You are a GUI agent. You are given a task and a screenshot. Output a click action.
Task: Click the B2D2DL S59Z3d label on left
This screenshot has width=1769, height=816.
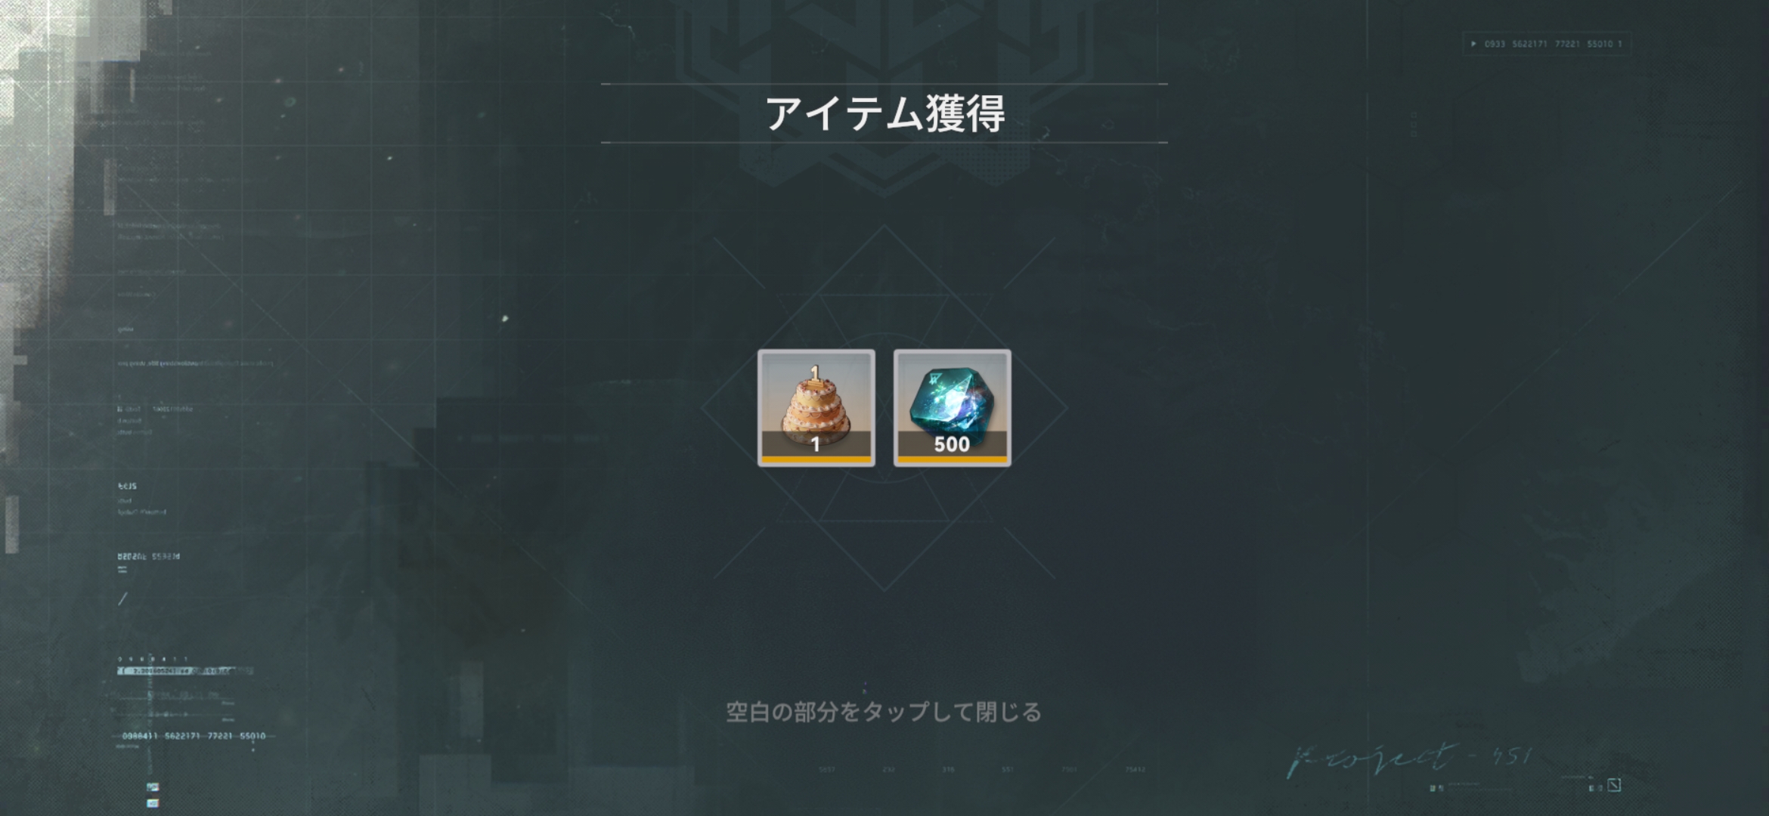148,557
